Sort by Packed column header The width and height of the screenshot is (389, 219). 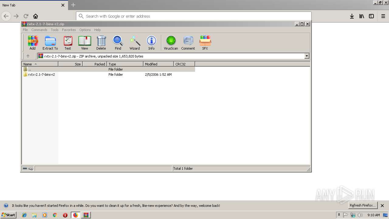tap(95, 64)
